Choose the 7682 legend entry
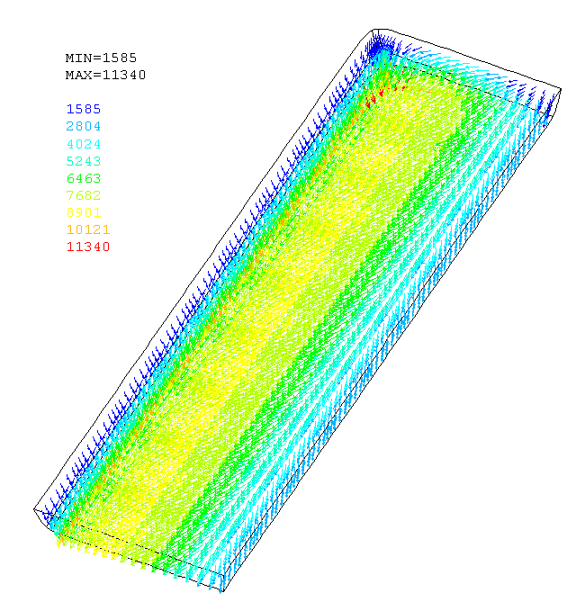This screenshot has width=585, height=602. 83,195
